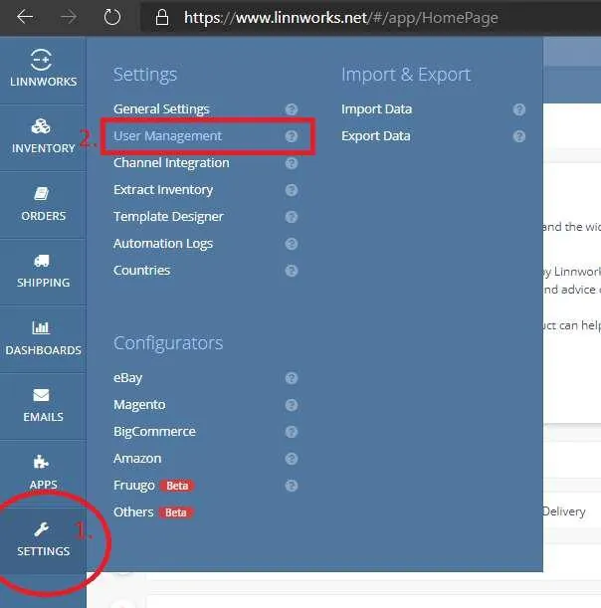Click help icon next to eBay
The height and width of the screenshot is (608, 601).
(292, 378)
